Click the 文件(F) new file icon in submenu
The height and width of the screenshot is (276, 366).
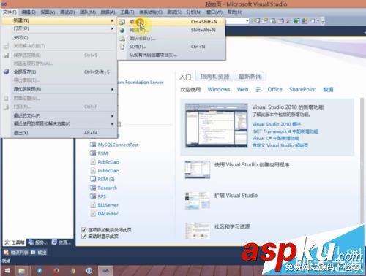coord(122,47)
